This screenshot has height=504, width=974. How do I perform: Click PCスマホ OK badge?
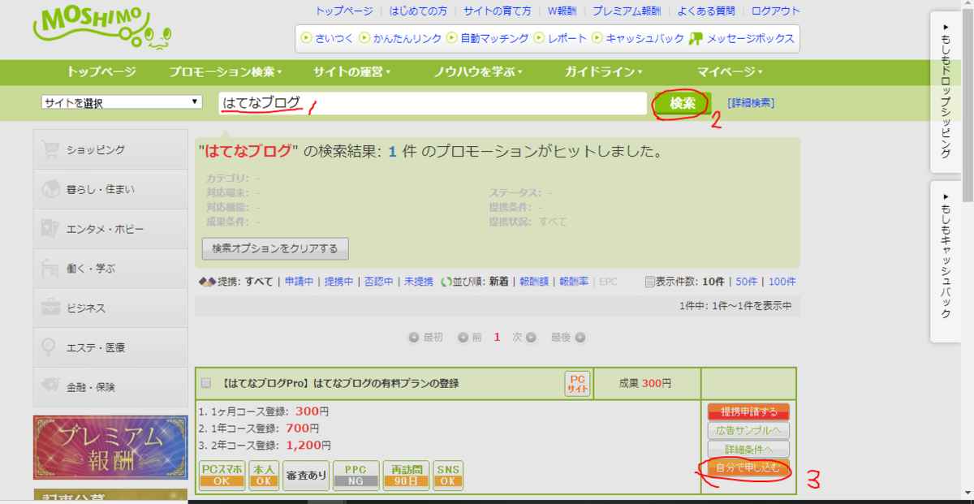pos(222,475)
